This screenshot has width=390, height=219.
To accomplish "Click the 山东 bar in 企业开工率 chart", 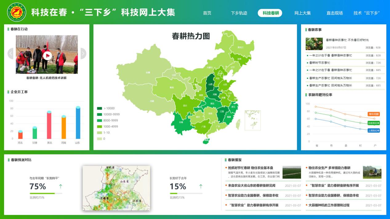I will click(78, 123).
